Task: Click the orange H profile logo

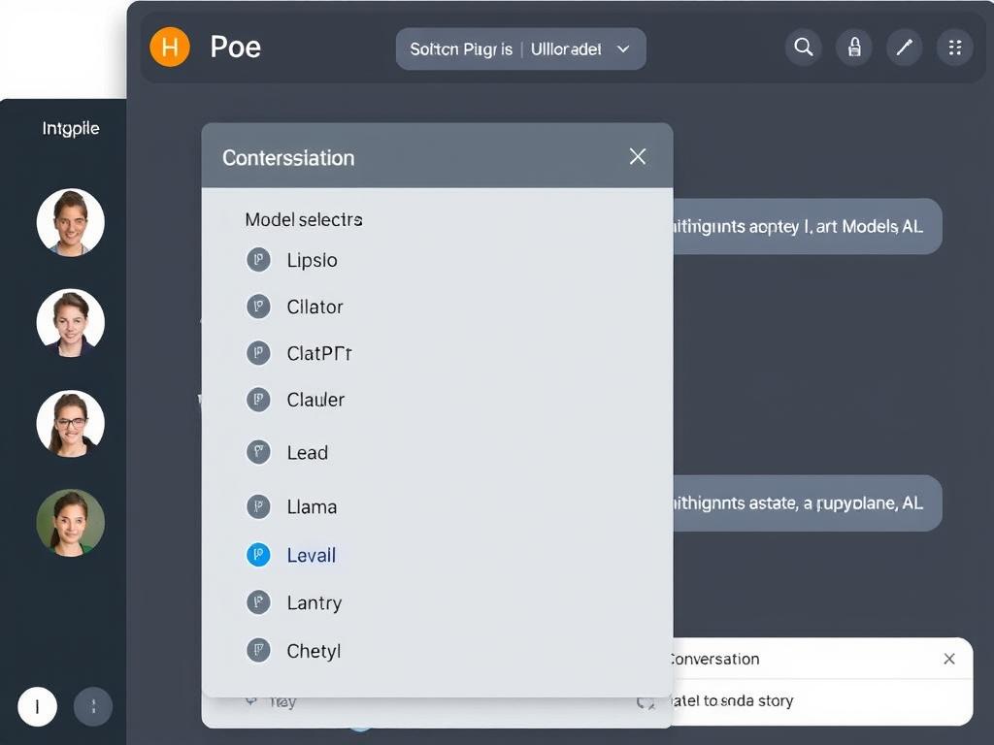Action: coord(169,47)
